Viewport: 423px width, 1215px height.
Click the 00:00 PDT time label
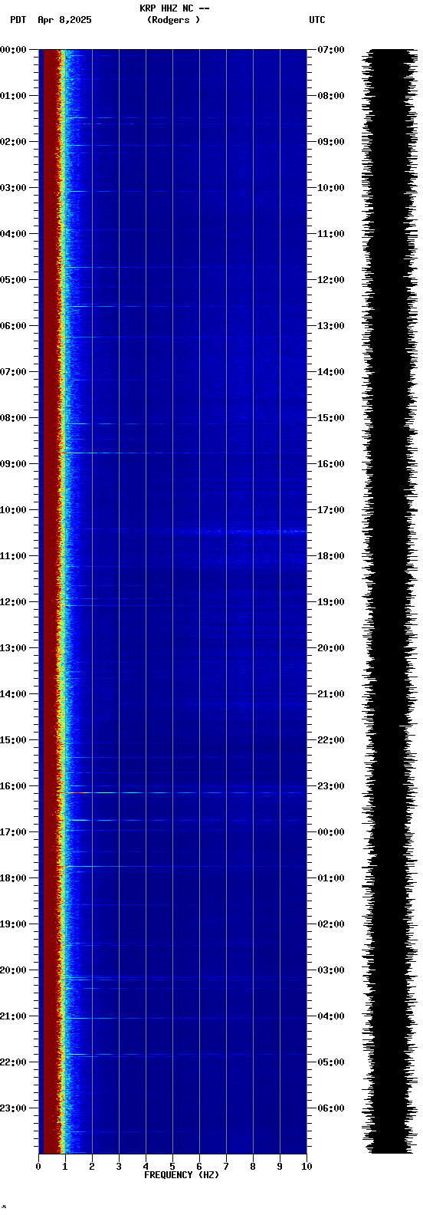coord(14,50)
